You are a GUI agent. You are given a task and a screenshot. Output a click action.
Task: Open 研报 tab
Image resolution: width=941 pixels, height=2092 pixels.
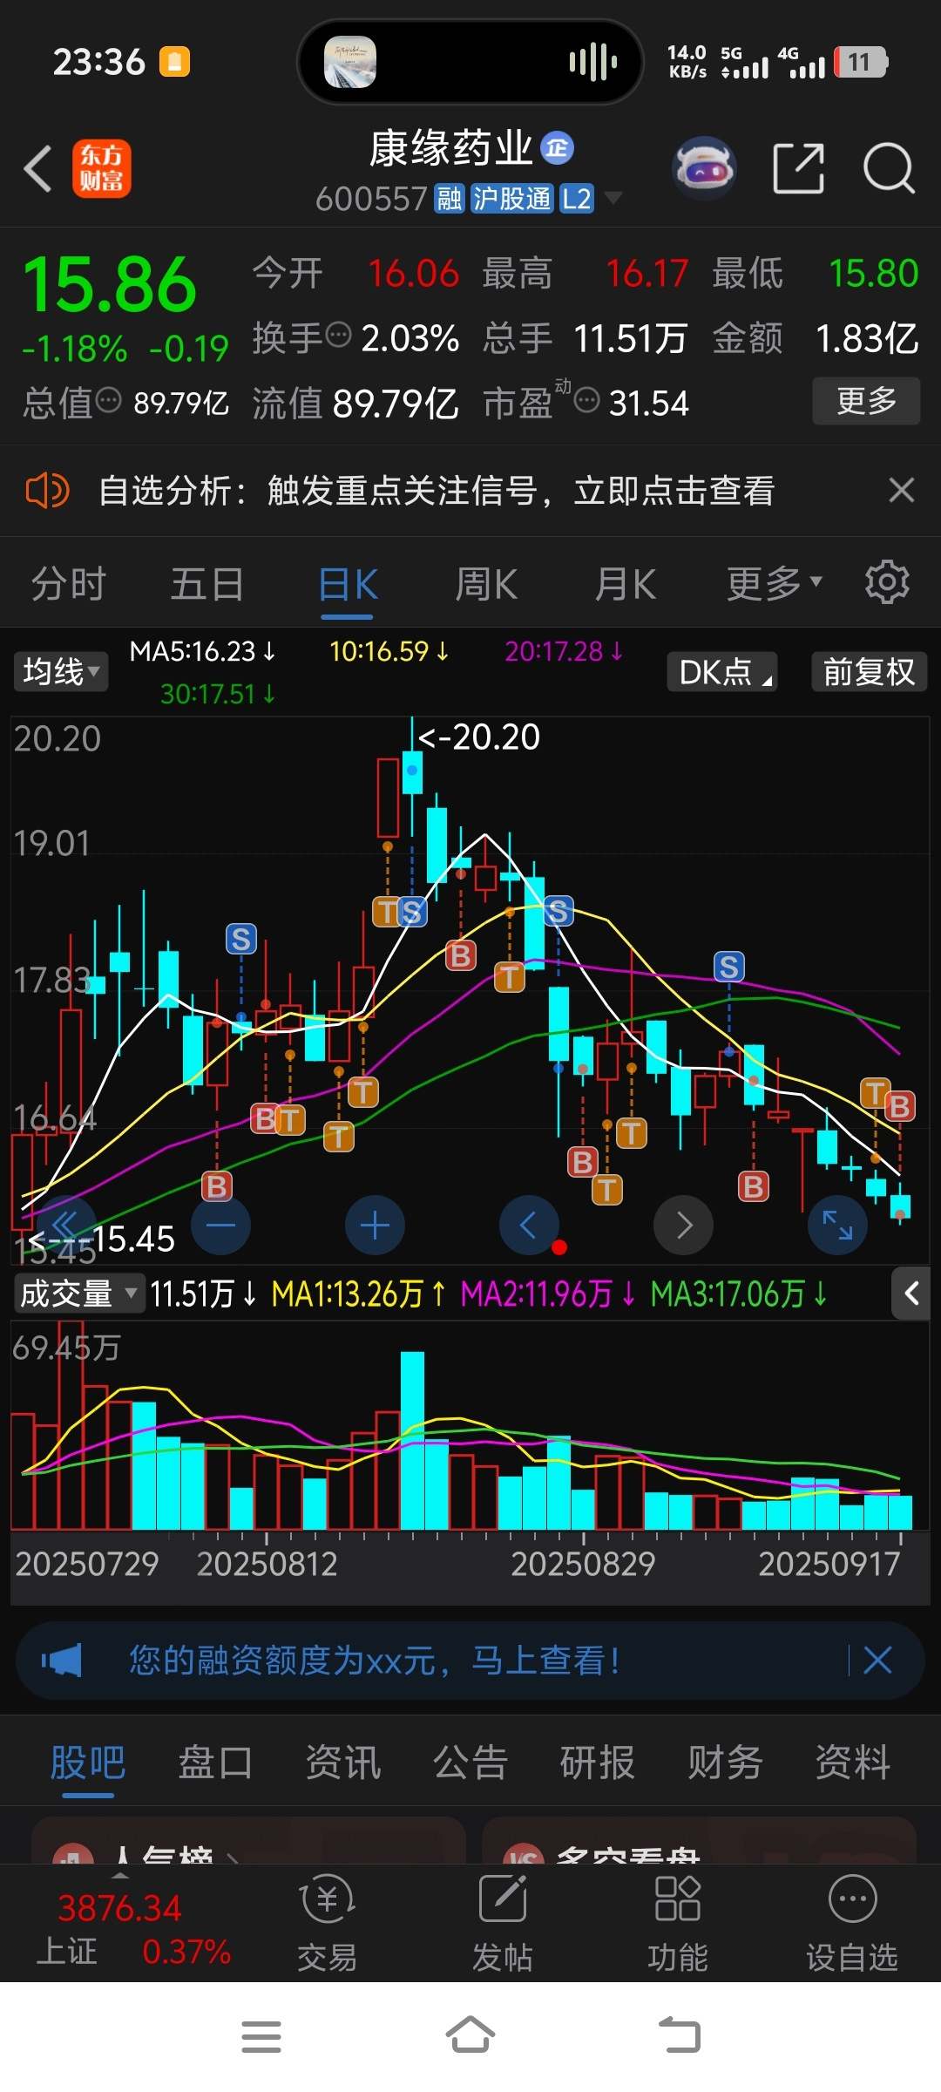click(x=598, y=1763)
